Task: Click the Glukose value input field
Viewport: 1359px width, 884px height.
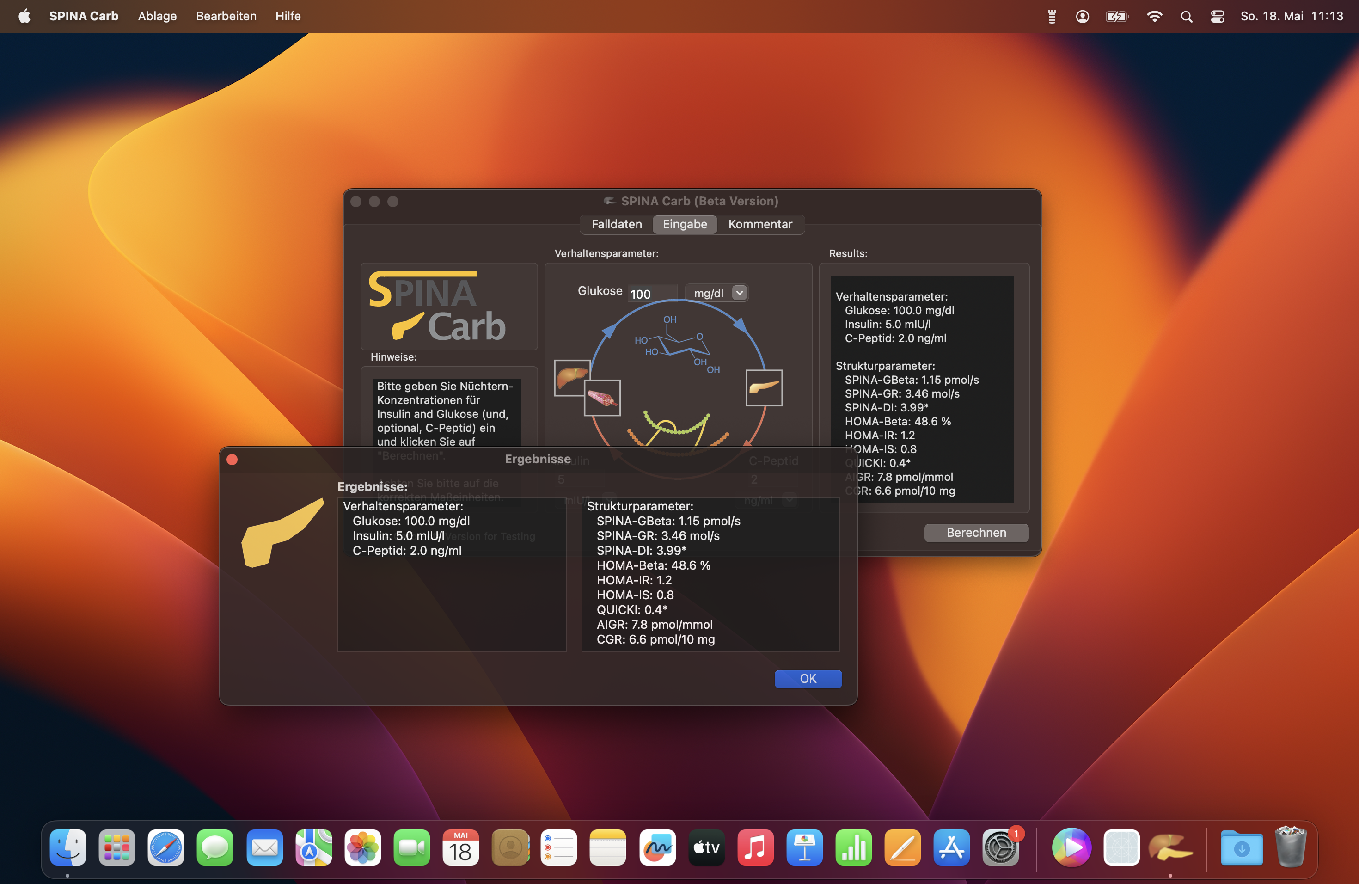Action: click(x=652, y=294)
